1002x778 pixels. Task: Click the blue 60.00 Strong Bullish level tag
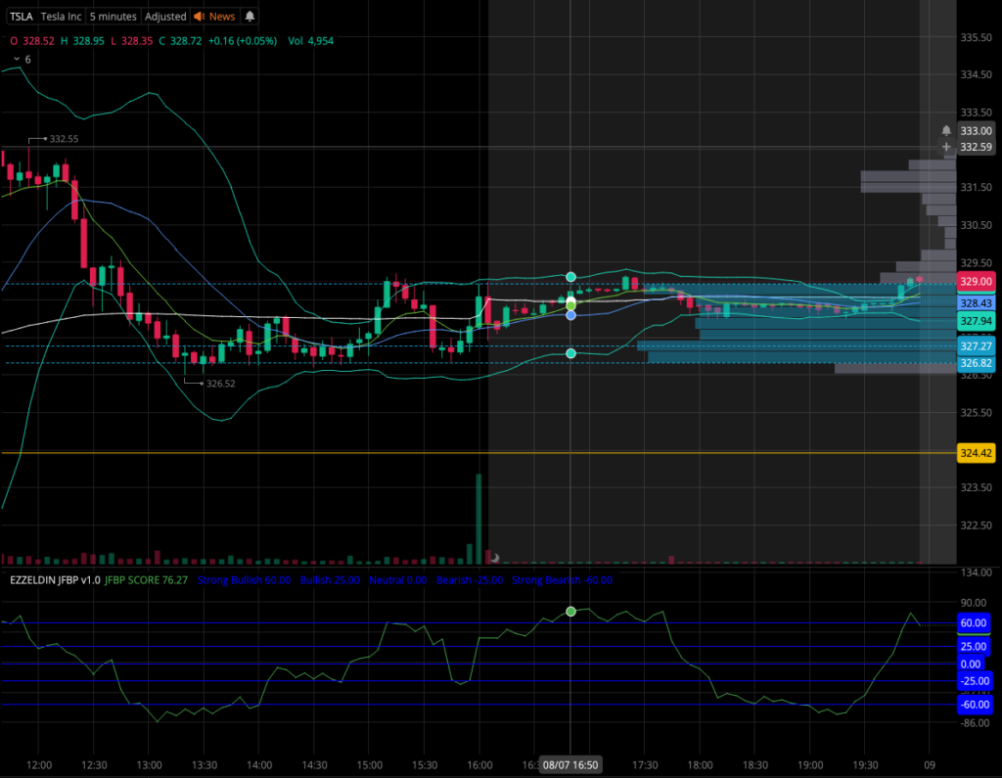(974, 622)
